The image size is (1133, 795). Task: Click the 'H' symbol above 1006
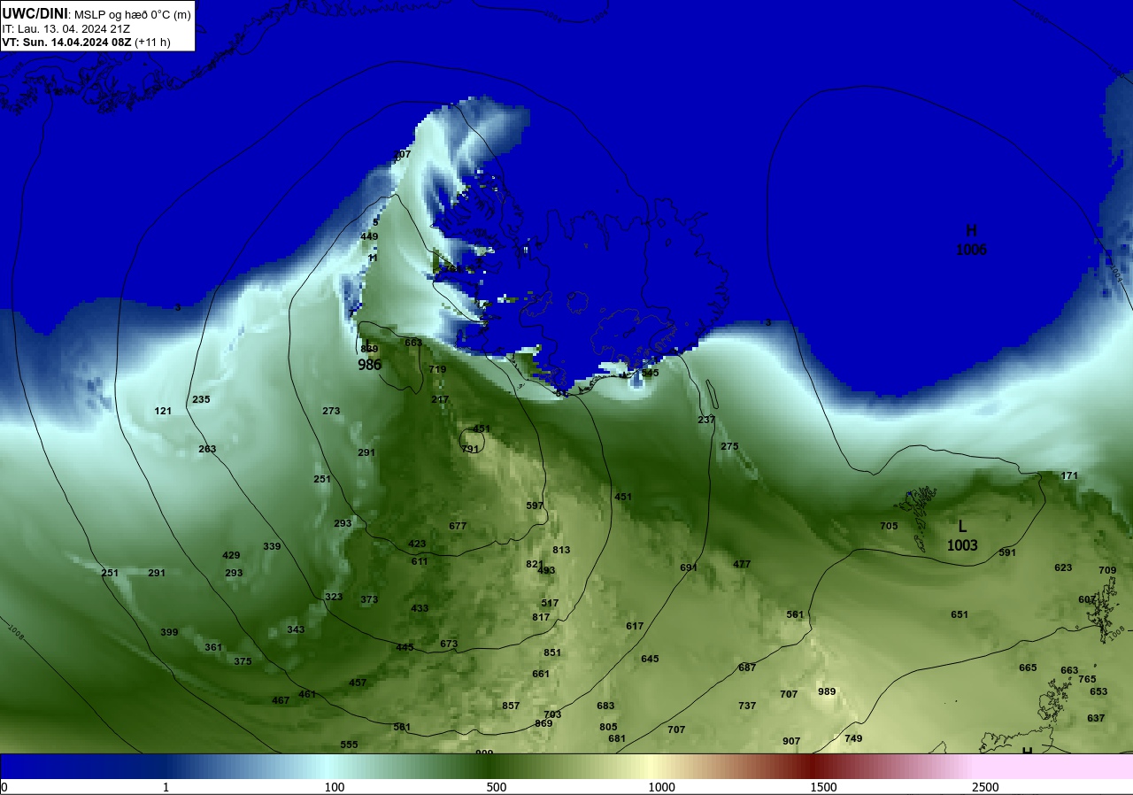(971, 231)
